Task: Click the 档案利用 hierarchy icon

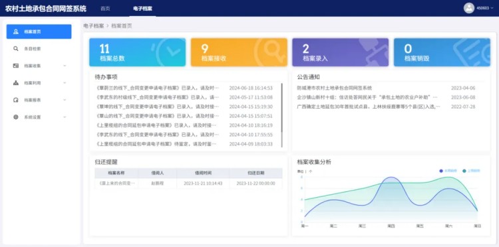Action: [x=16, y=83]
